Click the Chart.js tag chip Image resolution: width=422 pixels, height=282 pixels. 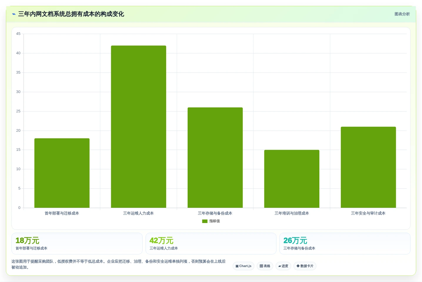click(x=243, y=266)
